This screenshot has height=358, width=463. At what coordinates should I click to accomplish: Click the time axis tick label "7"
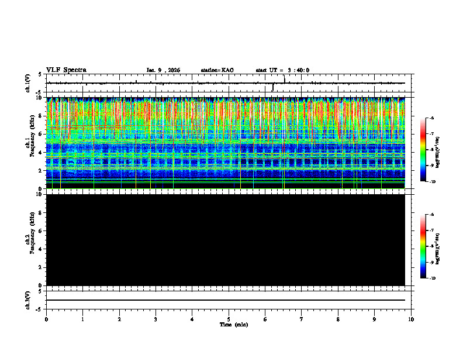coord(302,319)
